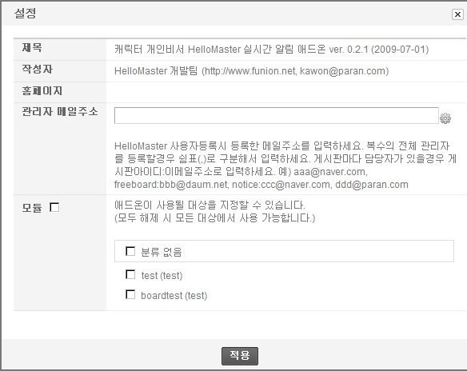Click the 애드온이 사용될 대상 description text
467x371 pixels.
coord(214,212)
